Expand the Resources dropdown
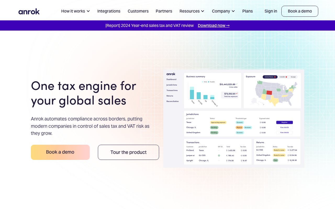 point(192,11)
